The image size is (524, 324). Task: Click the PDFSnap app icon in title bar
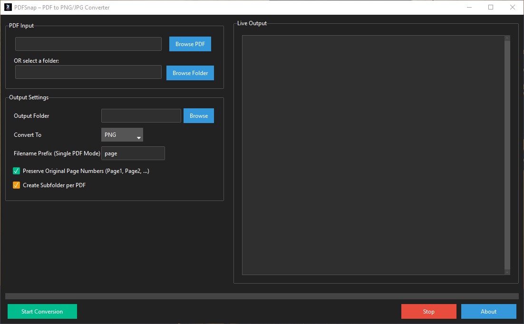coord(7,7)
